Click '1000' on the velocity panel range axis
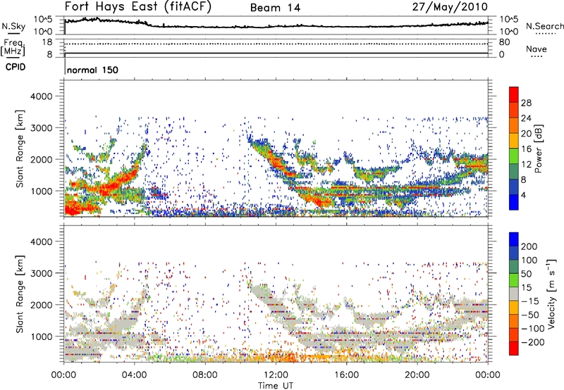 pos(42,336)
